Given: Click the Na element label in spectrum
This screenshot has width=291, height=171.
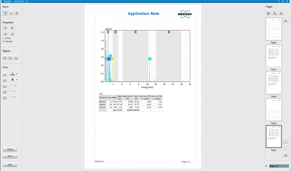Looking at the screenshot, I should [x=109, y=59].
